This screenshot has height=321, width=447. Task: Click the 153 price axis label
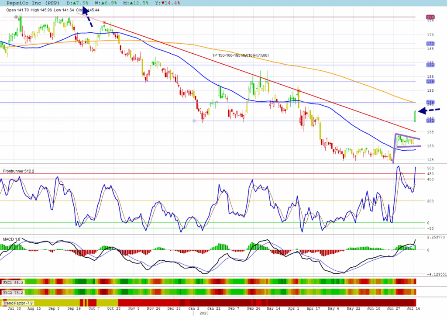pos(430,90)
